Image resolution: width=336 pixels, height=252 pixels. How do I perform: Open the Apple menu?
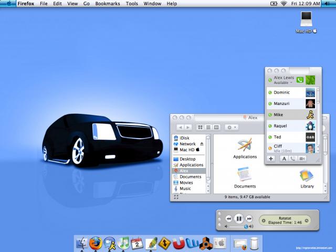tap(8, 4)
